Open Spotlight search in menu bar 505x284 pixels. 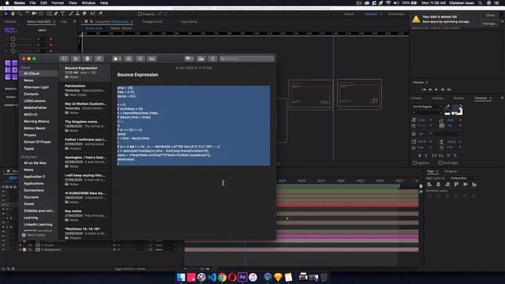pos(481,3)
